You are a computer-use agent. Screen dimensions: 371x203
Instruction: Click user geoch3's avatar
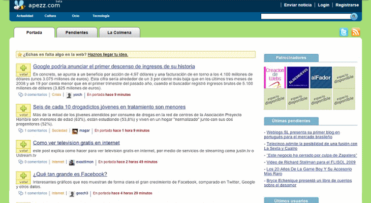tap(72, 194)
